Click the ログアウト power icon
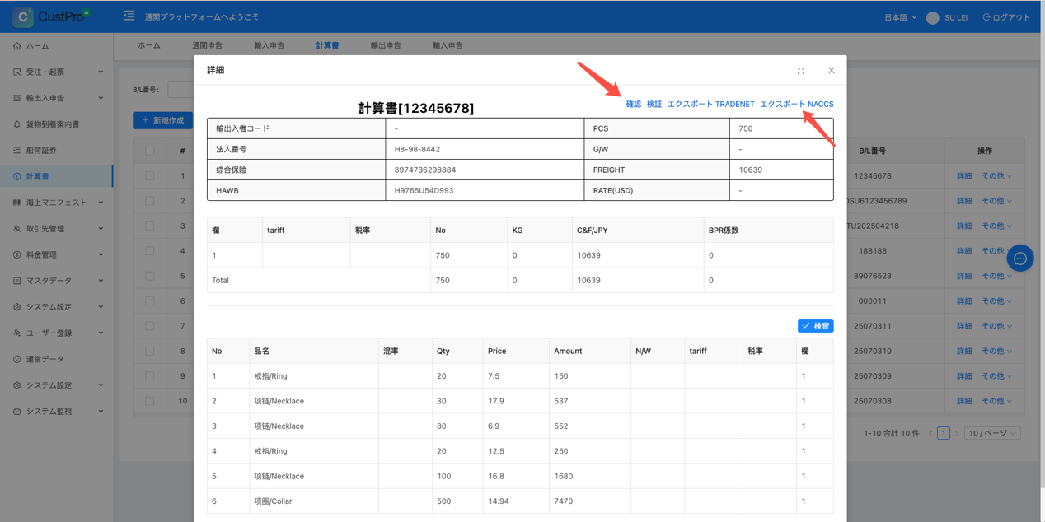 (x=986, y=17)
